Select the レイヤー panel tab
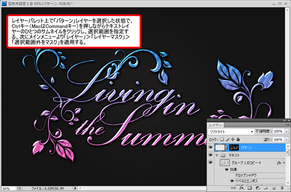Image resolution: width=291 pixels, height=192 pixels. (x=215, y=125)
